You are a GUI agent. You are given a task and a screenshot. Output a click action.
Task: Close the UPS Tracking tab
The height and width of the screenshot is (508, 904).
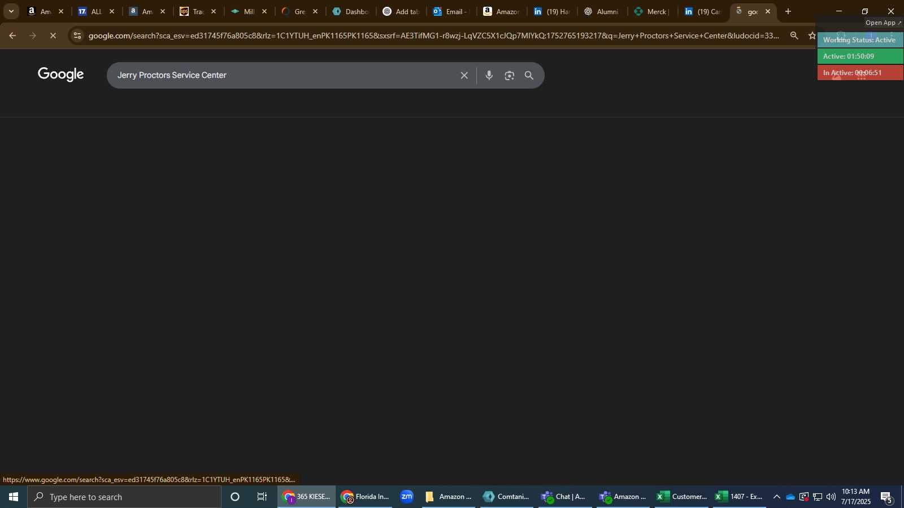(214, 11)
